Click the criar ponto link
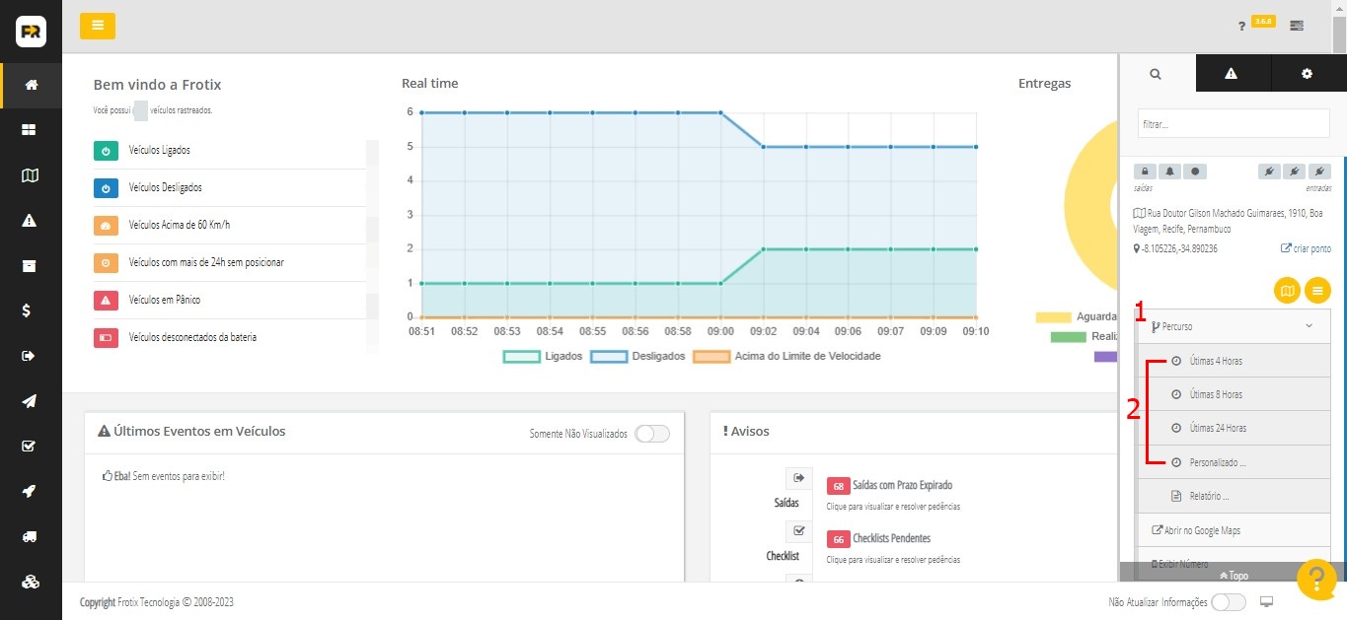Image resolution: width=1347 pixels, height=620 pixels. [1306, 249]
